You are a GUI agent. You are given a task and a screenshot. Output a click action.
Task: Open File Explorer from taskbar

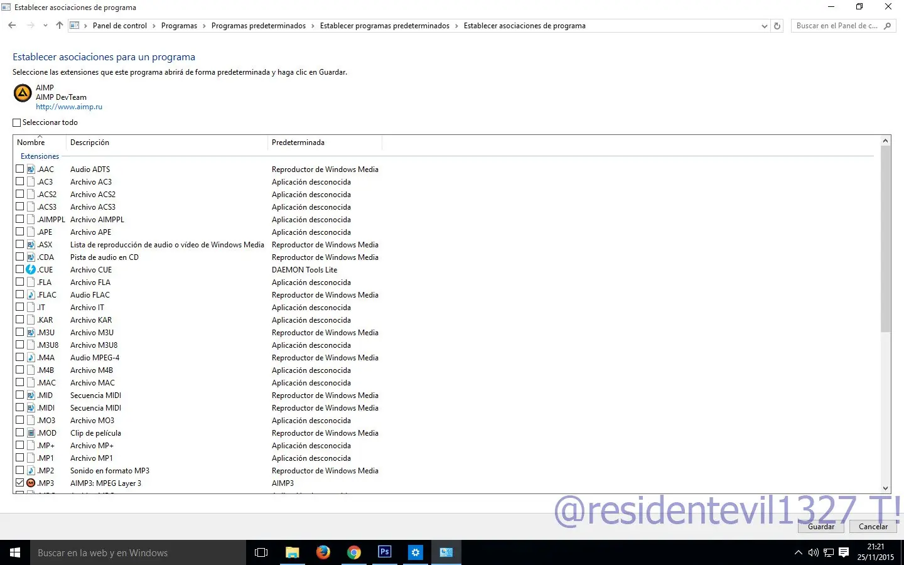tap(292, 552)
